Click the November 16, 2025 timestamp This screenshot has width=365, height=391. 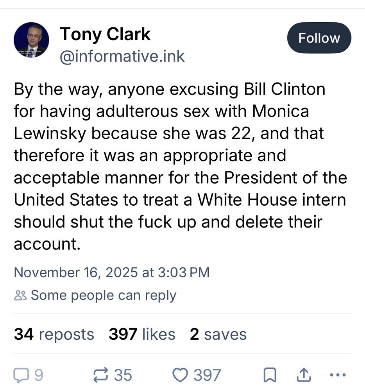click(112, 272)
